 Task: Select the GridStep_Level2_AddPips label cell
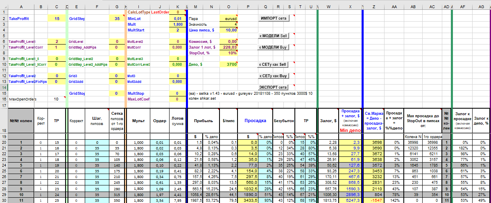click(88, 65)
